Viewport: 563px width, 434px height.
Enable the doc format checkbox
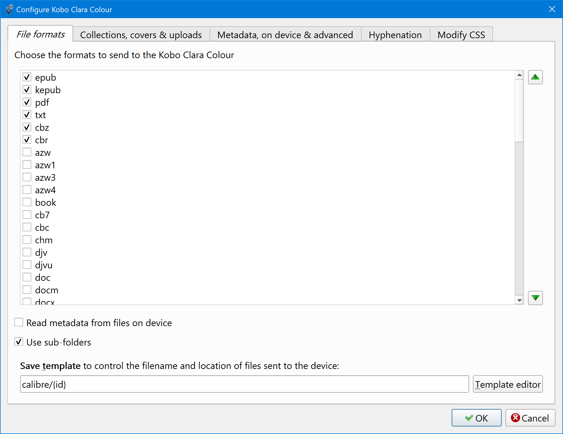tap(27, 277)
